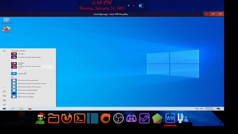Switch to OBS Studio in host dock
The image size is (238, 134).
[118, 118]
